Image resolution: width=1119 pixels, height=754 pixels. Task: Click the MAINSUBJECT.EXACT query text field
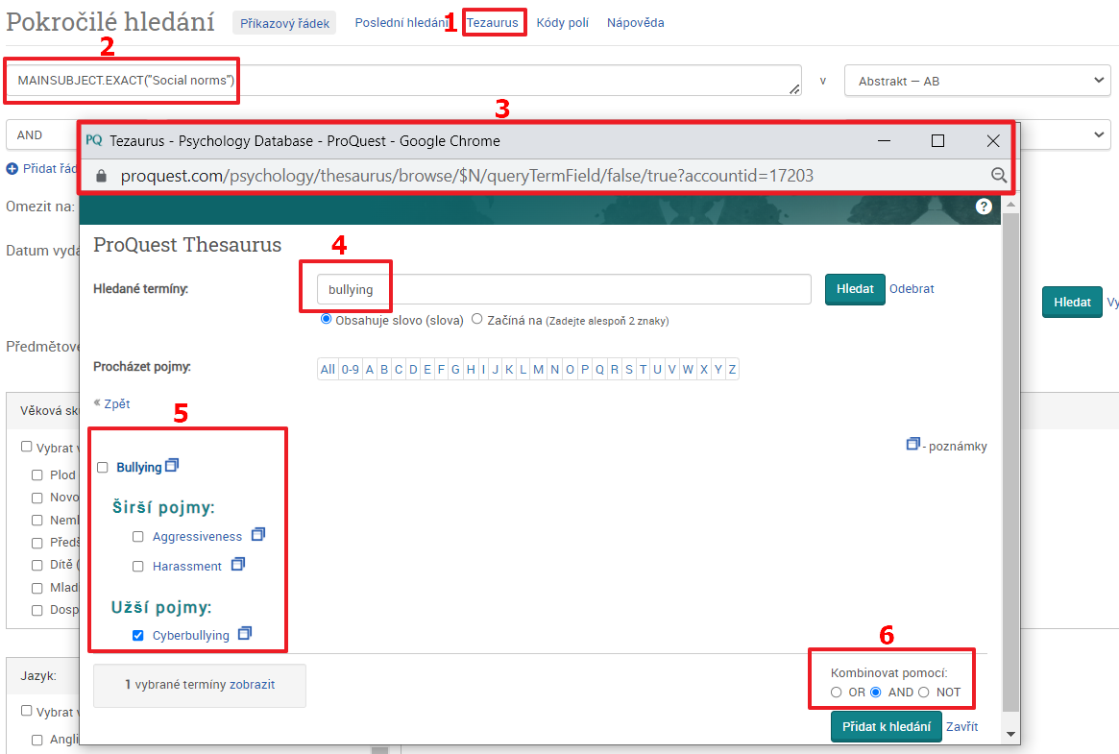tap(403, 81)
